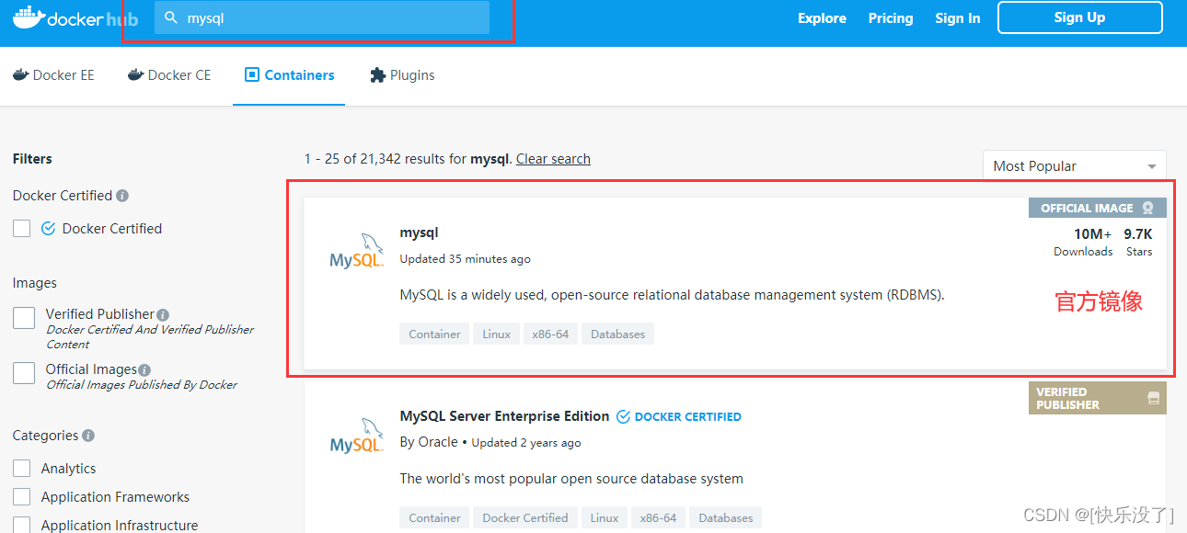Open the Most Popular sort dropdown
Viewport: 1187px width, 533px height.
click(1074, 166)
